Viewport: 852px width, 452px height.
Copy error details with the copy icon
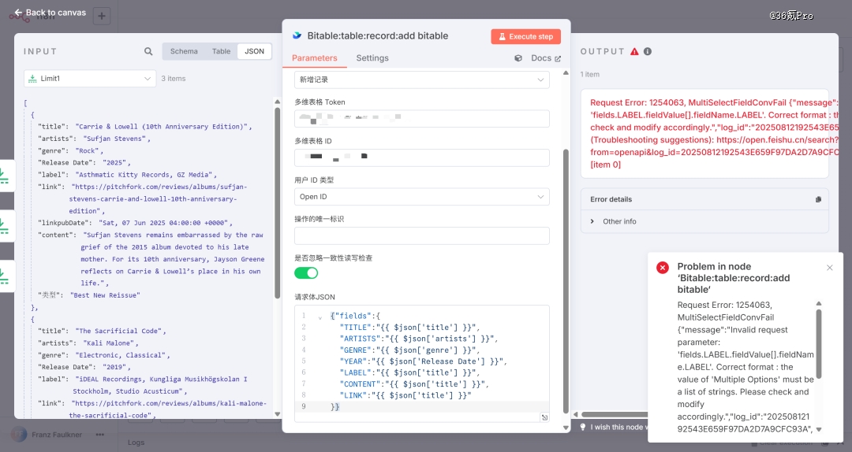pos(818,200)
